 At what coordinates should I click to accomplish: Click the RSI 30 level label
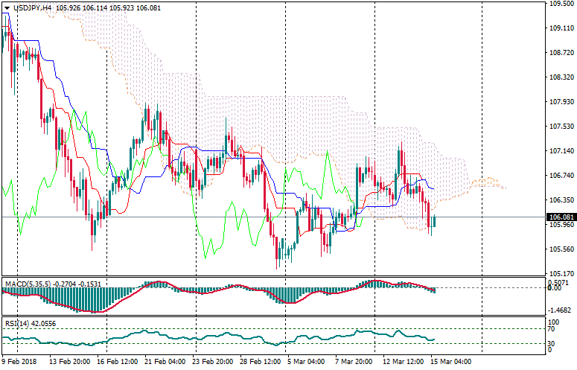(552, 343)
